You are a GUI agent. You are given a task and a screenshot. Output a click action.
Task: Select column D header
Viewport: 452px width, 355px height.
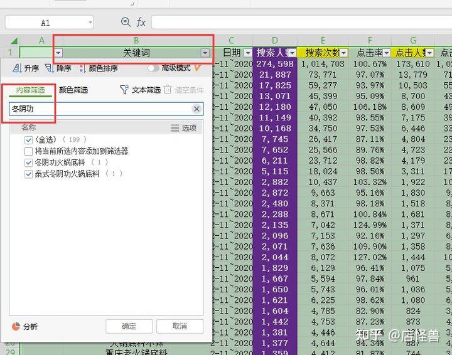coord(275,40)
